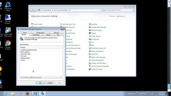Open Remote Desktop desktop shortcut
Image resolution: width=171 pixels, height=96 pixels.
tap(8, 19)
